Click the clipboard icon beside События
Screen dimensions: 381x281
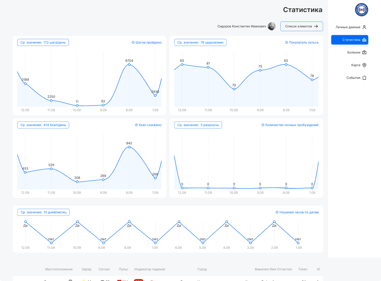tap(364, 78)
